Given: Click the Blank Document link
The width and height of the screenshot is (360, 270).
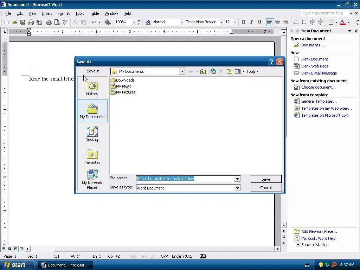Looking at the screenshot, I should point(315,59).
